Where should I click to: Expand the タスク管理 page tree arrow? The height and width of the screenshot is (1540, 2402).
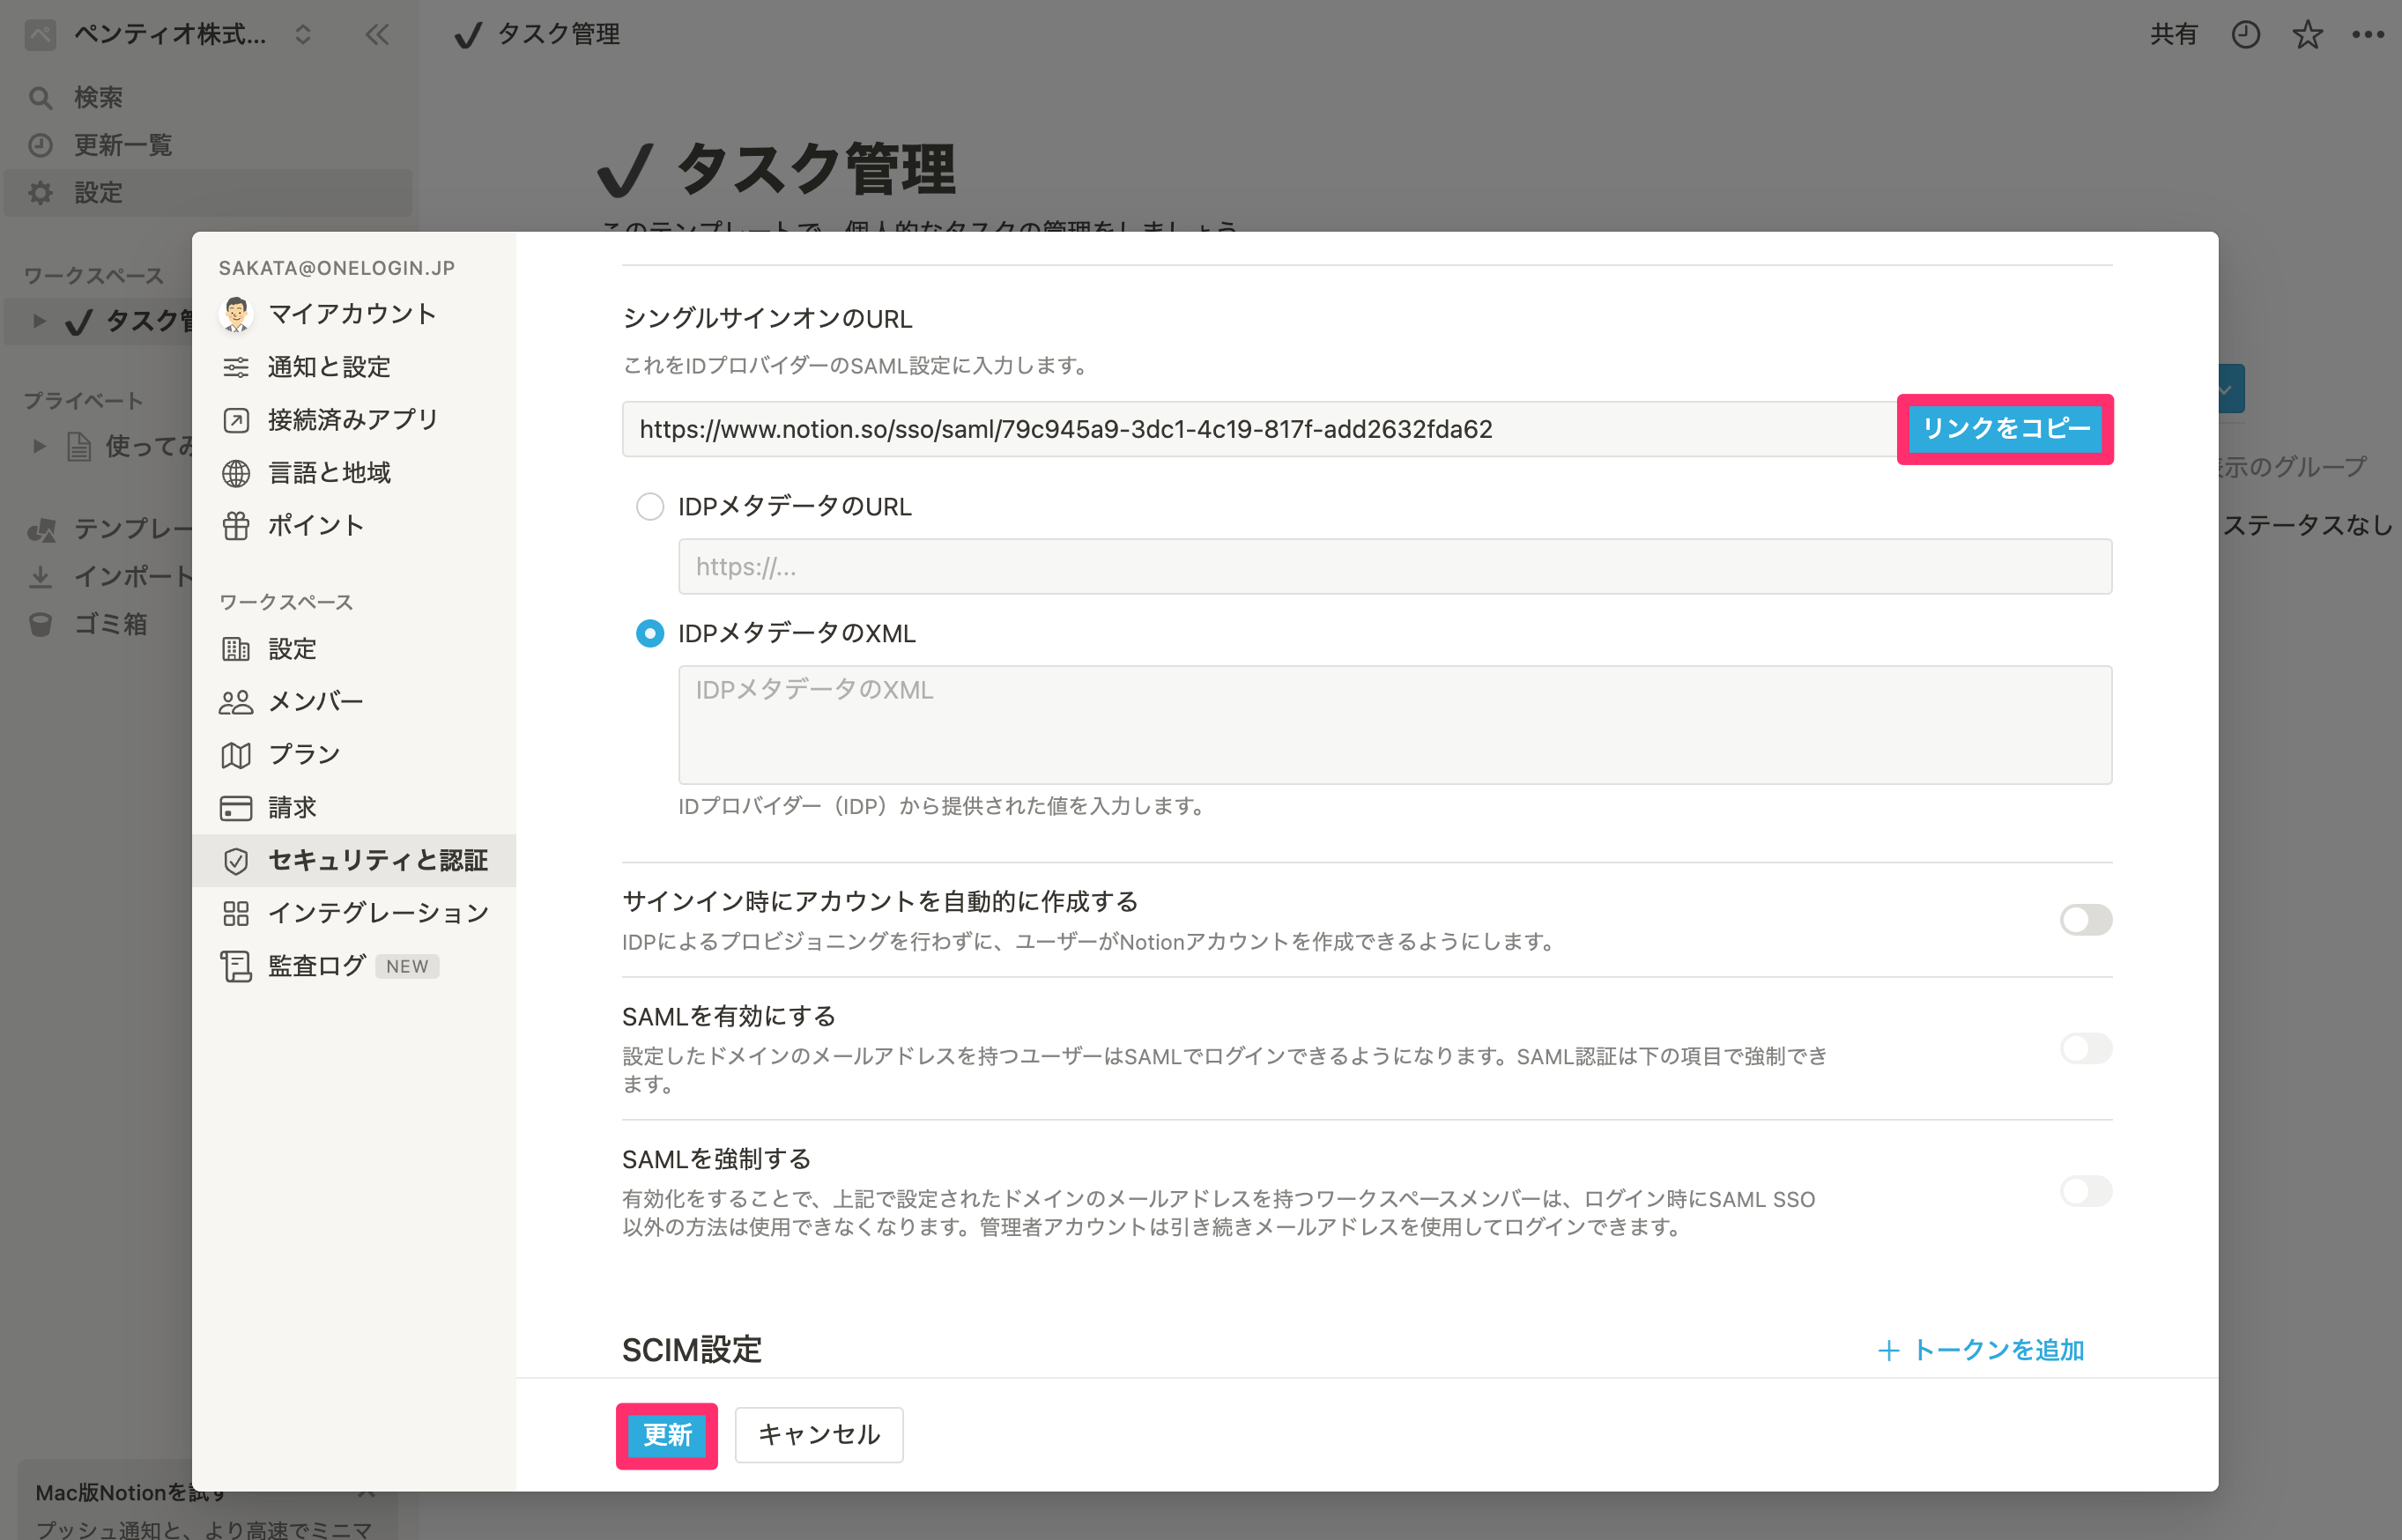pyautogui.click(x=39, y=321)
